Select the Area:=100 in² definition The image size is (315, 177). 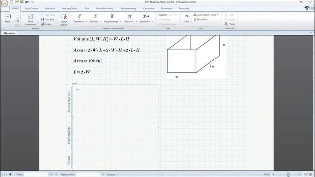(88, 61)
